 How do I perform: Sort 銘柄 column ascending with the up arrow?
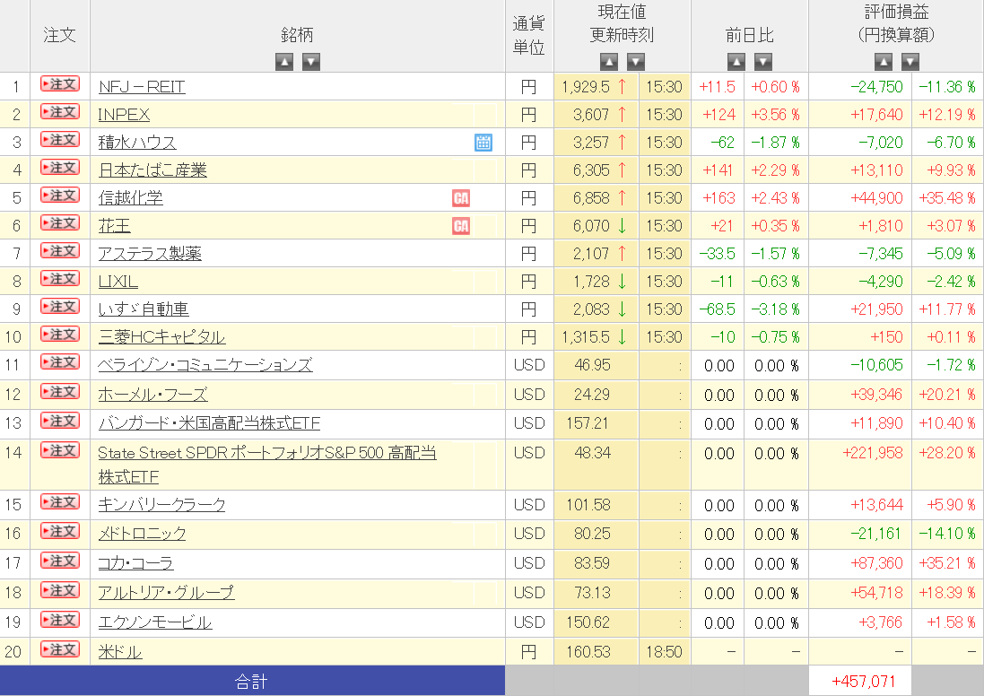[284, 62]
